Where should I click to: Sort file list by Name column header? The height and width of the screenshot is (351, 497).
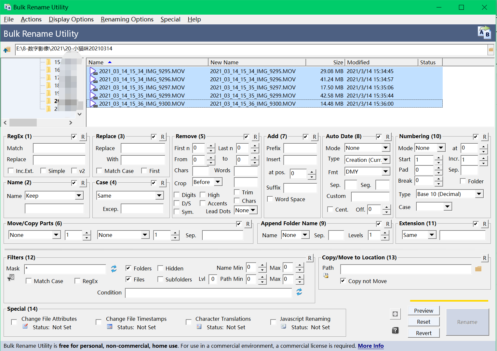pos(147,62)
